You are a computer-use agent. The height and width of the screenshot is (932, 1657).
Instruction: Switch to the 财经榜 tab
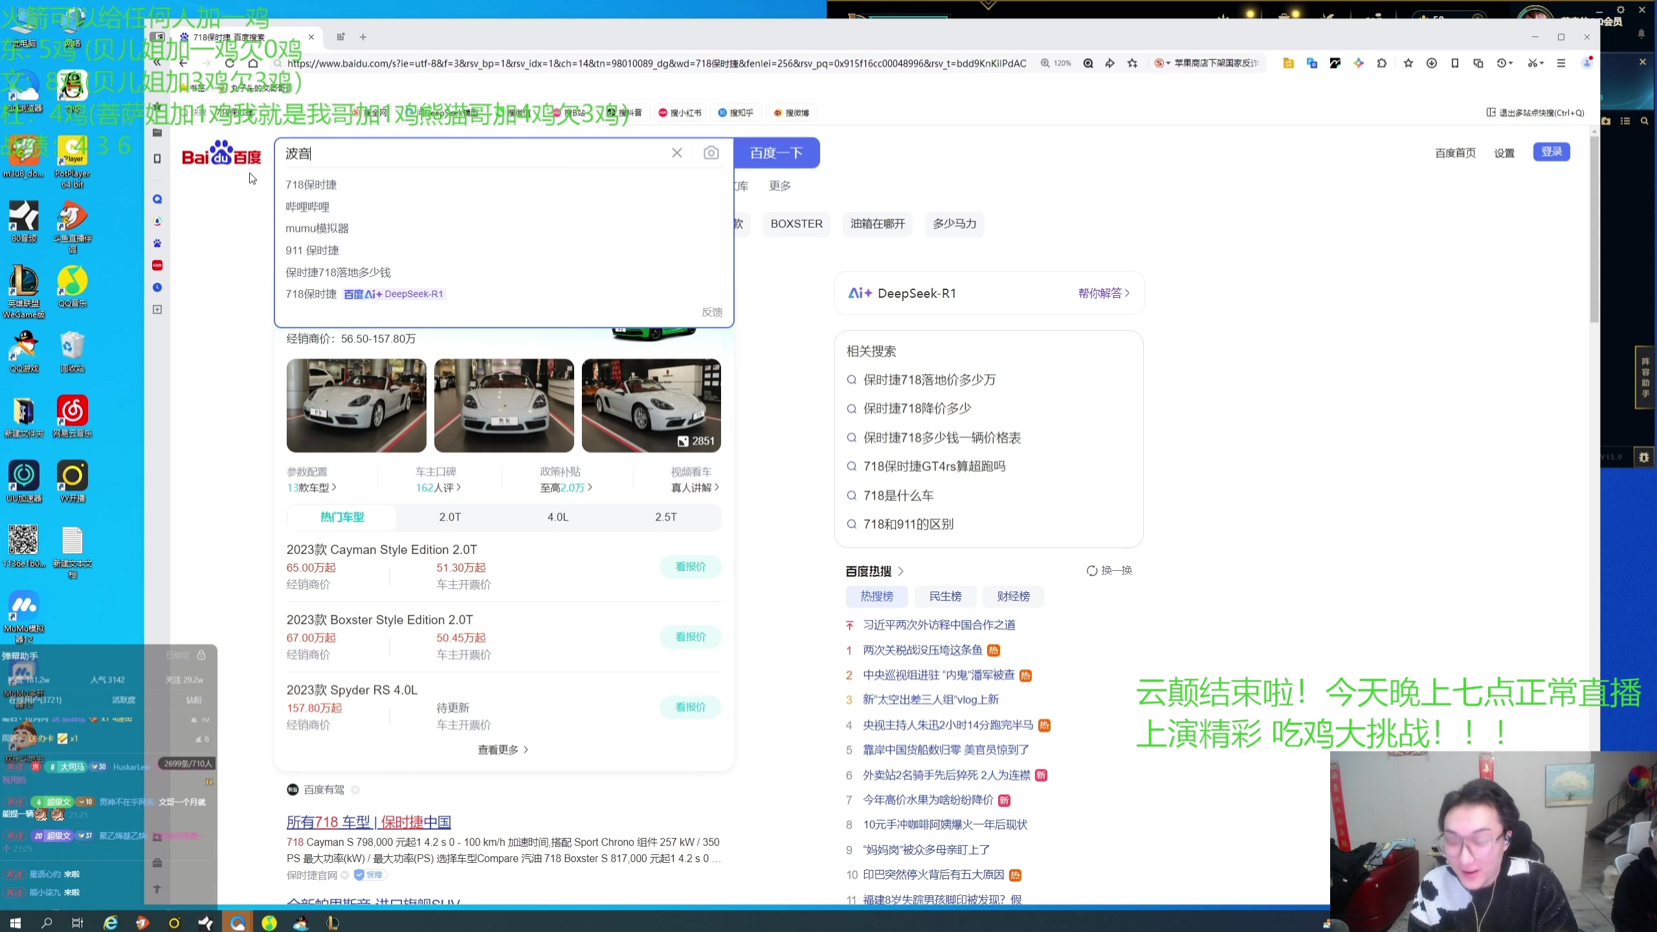pyautogui.click(x=1014, y=596)
